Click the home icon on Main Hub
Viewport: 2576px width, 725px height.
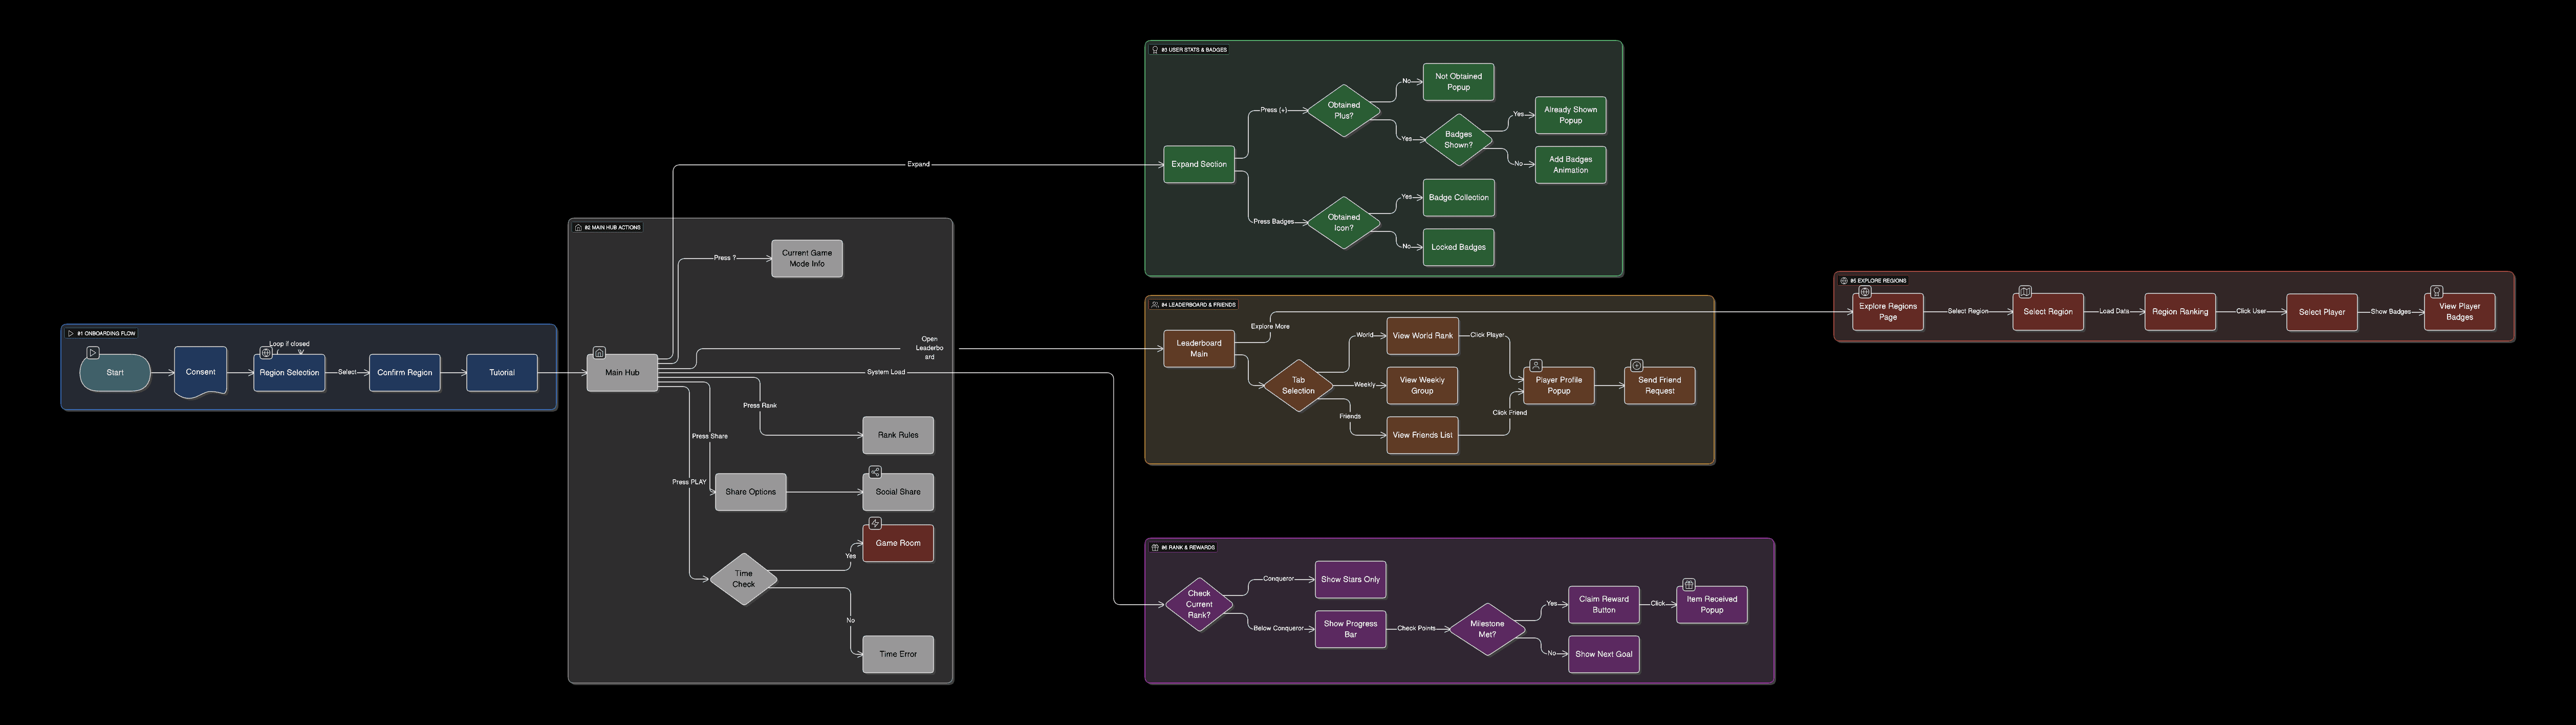point(599,352)
